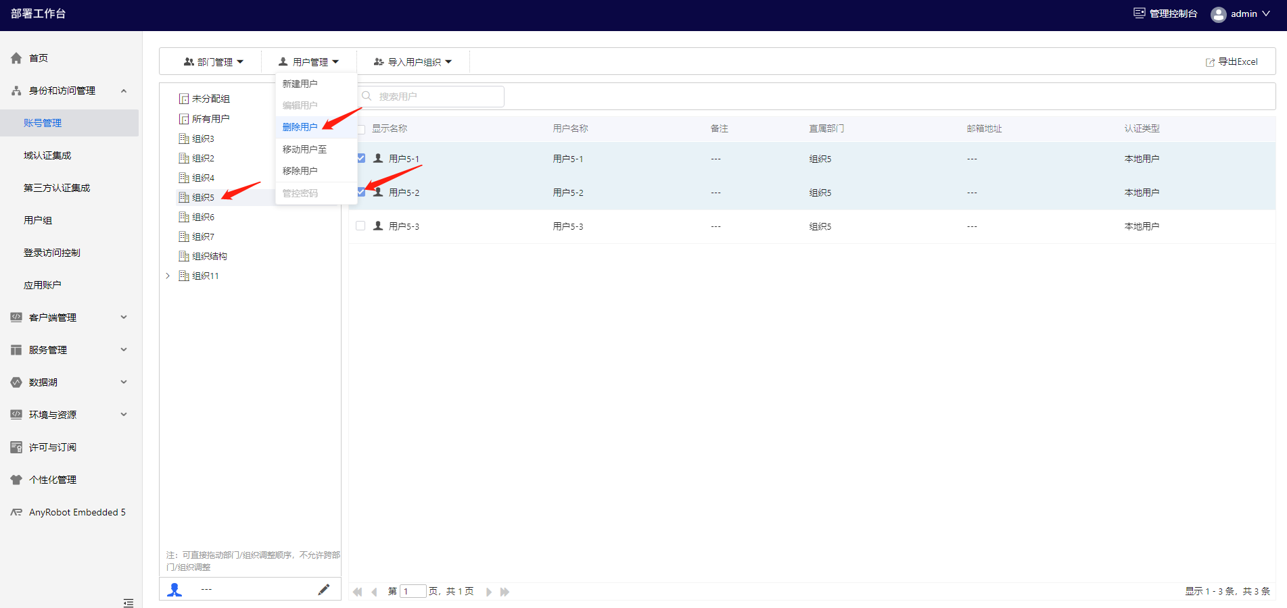This screenshot has width=1287, height=608.
Task: Click the pencil edit icon under tree
Action: (x=324, y=590)
